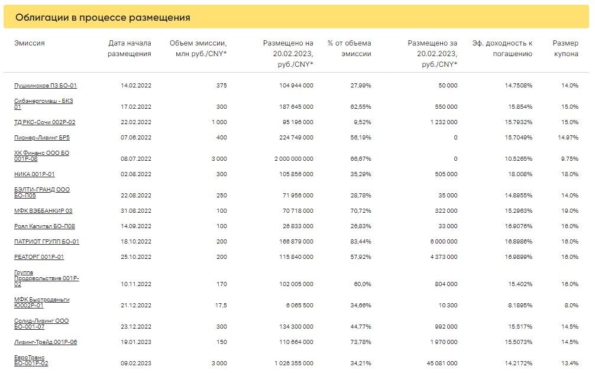
Task: Click БЭЛТИ-ГРАНД ООО БО-П05 link
Action: pos(42,192)
